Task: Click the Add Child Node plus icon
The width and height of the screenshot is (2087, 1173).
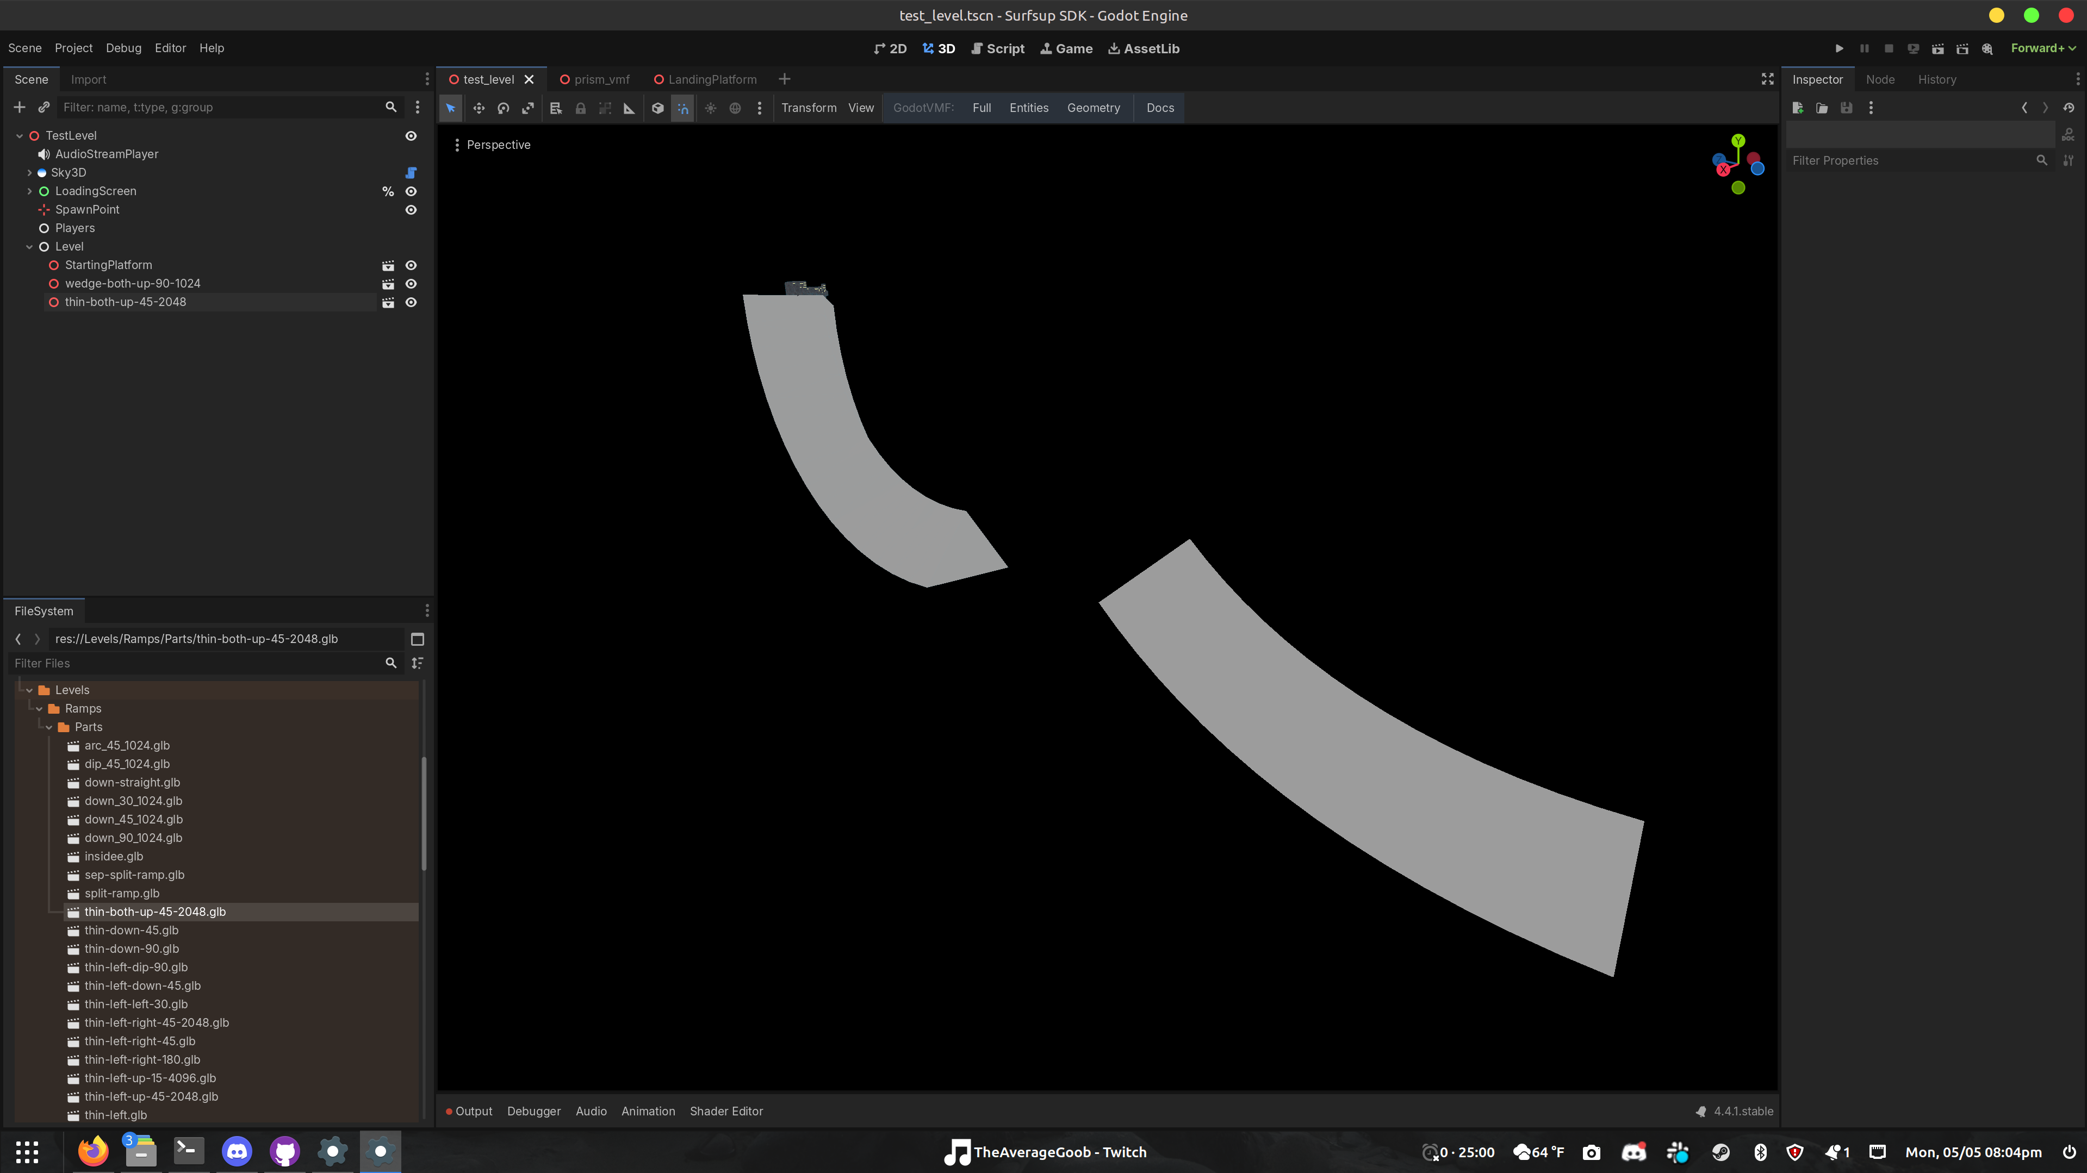Action: pos(20,107)
